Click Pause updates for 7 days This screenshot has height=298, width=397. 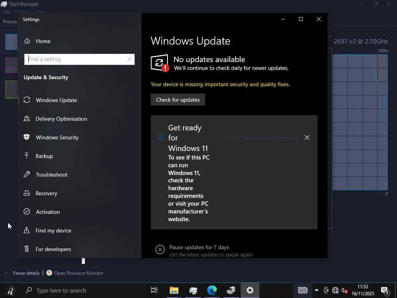[x=199, y=247]
